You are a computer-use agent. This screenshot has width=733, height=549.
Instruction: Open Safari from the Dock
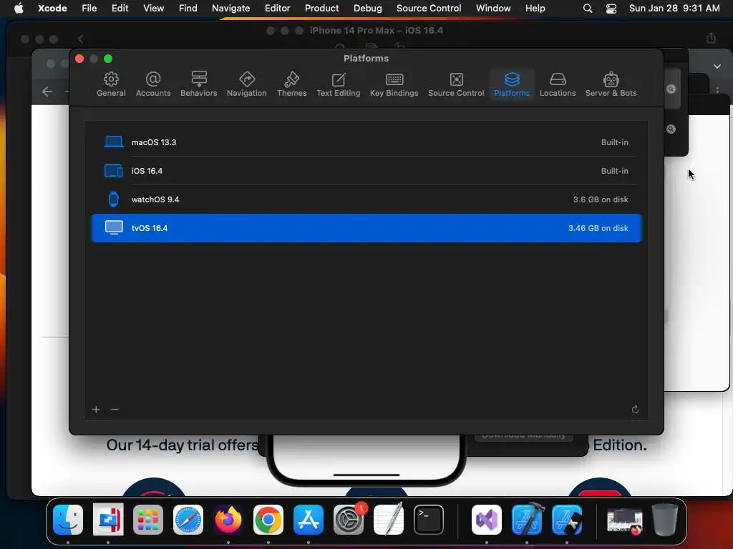click(x=188, y=520)
